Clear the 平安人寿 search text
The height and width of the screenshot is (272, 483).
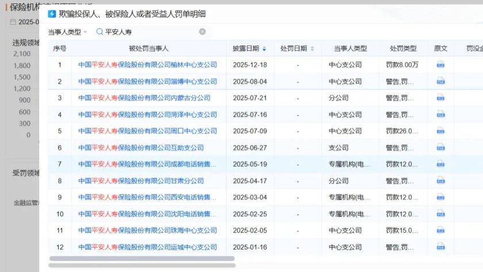click(x=202, y=32)
